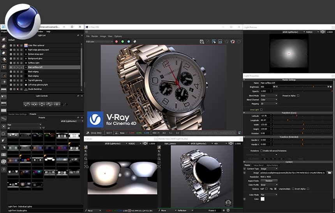The width and height of the screenshot is (335, 213).
Task: Click the first Light Controls move button
Action: pos(27,104)
